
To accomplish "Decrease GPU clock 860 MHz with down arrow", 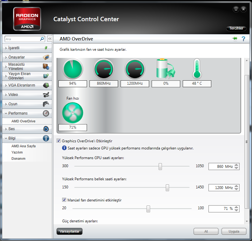I will tap(236, 168).
